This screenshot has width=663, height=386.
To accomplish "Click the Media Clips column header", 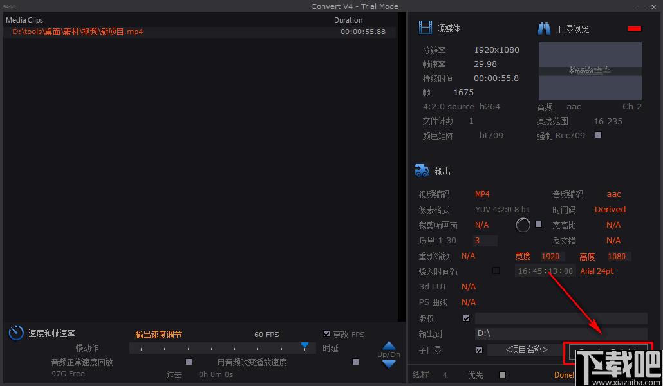I will point(24,20).
